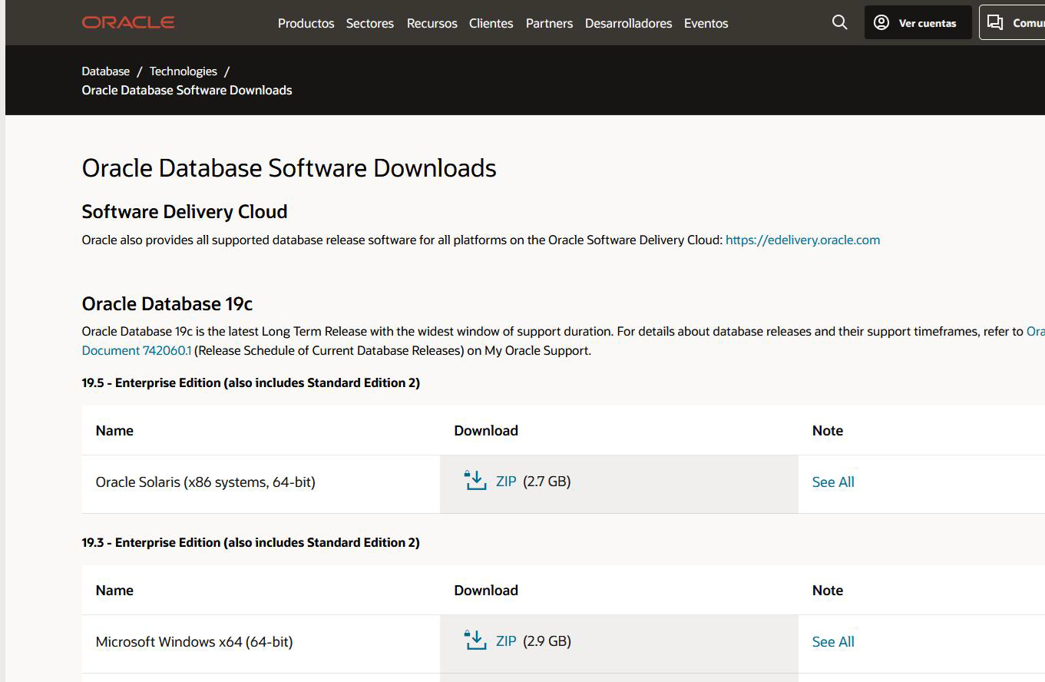Click the Oracle Solaris (x86 systems, 64-bit) name
The width and height of the screenshot is (1045, 682).
[206, 482]
